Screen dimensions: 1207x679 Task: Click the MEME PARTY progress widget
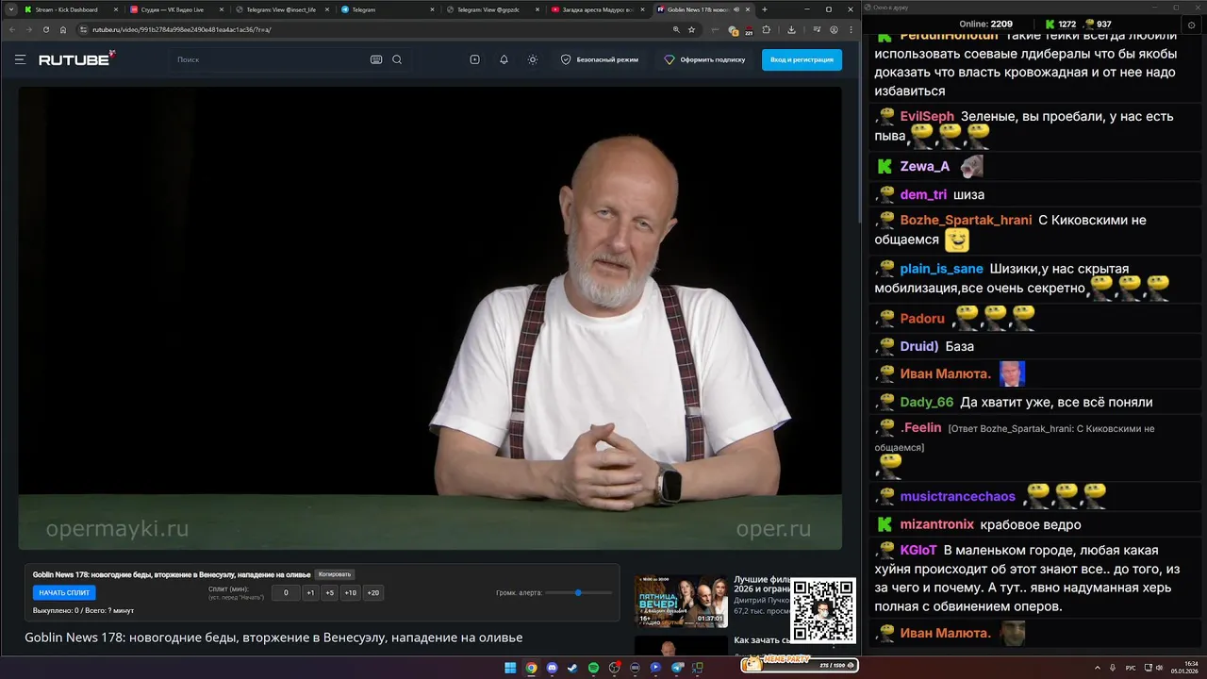point(800,664)
